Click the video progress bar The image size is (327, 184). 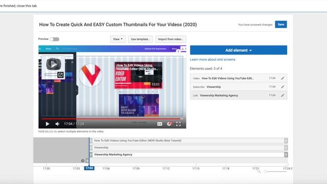[112, 119]
